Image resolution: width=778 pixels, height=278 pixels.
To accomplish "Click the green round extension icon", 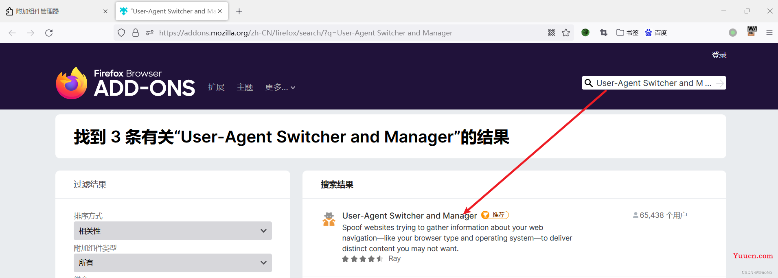I will point(585,33).
